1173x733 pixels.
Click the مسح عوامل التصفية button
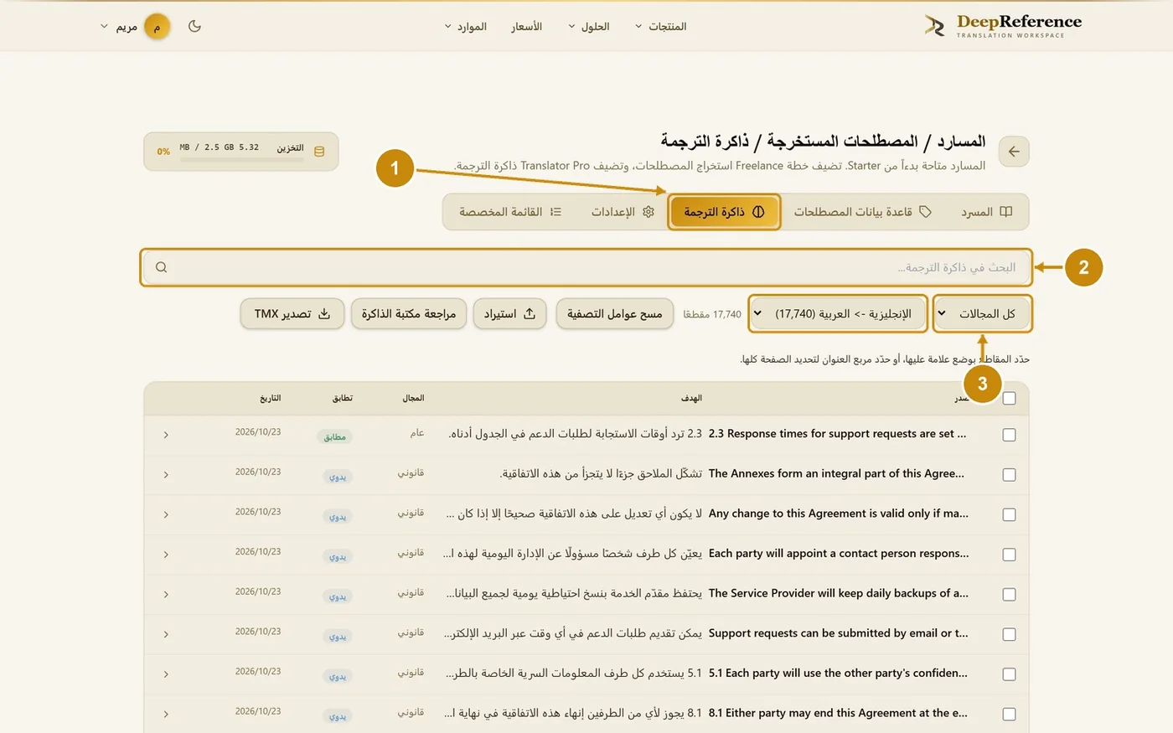(614, 313)
